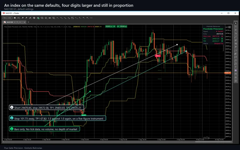Select the sidebar tool above the rectangle tool

tap(236, 53)
